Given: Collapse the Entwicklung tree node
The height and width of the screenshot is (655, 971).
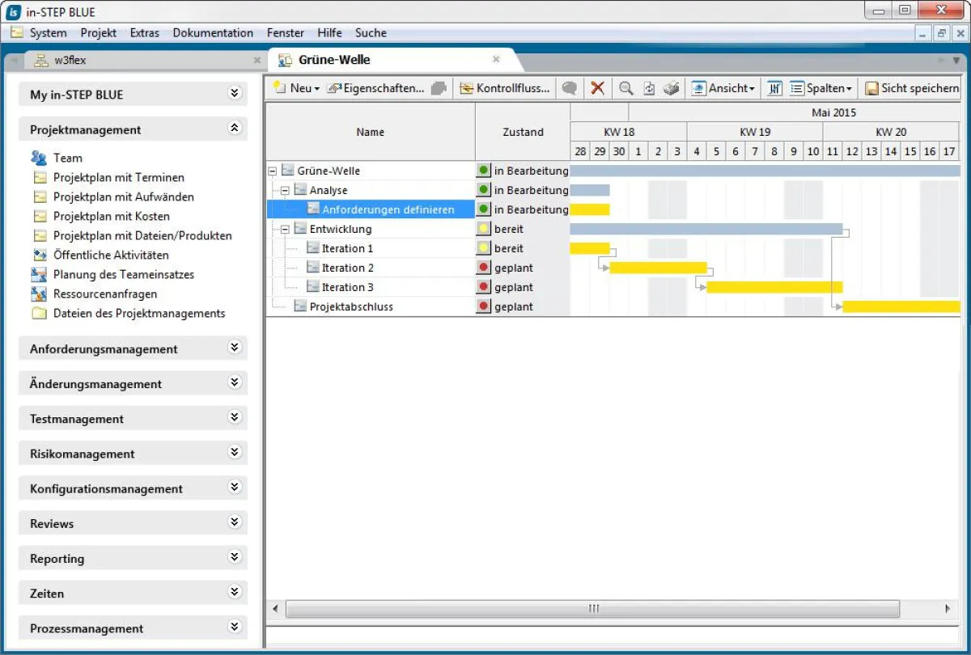Looking at the screenshot, I should pos(285,229).
